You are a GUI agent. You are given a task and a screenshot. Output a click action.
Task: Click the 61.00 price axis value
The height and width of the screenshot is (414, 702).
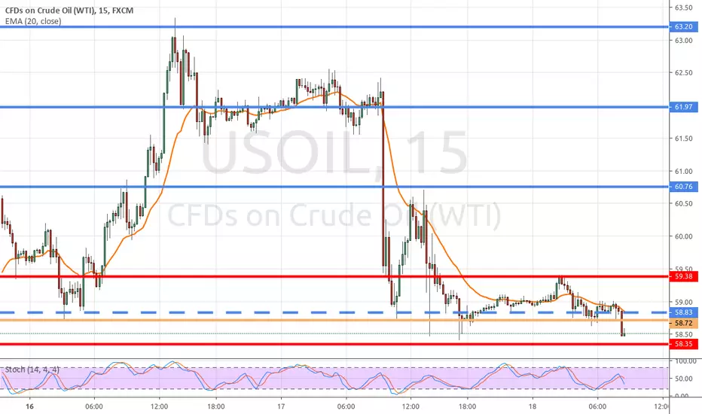point(684,171)
